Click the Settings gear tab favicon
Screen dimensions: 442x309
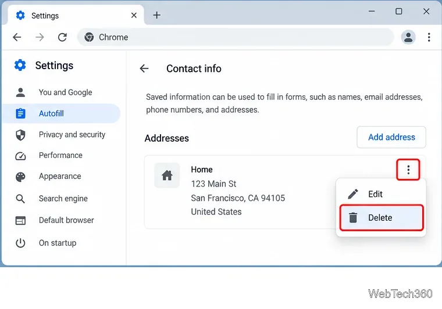click(20, 15)
